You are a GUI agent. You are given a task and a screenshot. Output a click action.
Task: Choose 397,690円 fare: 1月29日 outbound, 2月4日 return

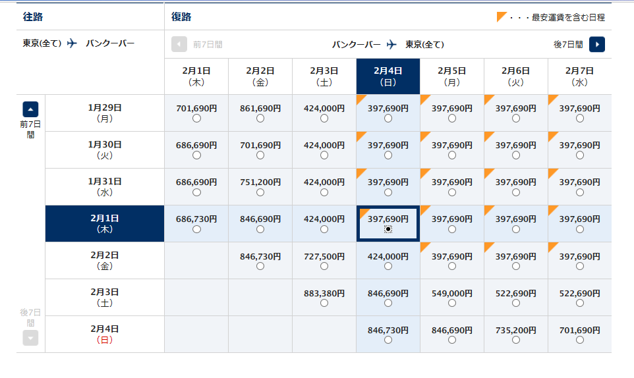point(388,119)
